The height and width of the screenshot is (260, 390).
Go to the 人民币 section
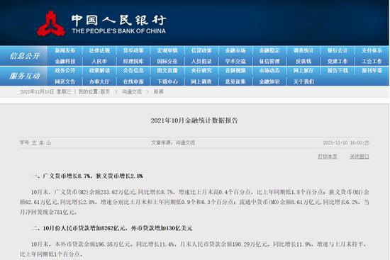pyautogui.click(x=99, y=61)
